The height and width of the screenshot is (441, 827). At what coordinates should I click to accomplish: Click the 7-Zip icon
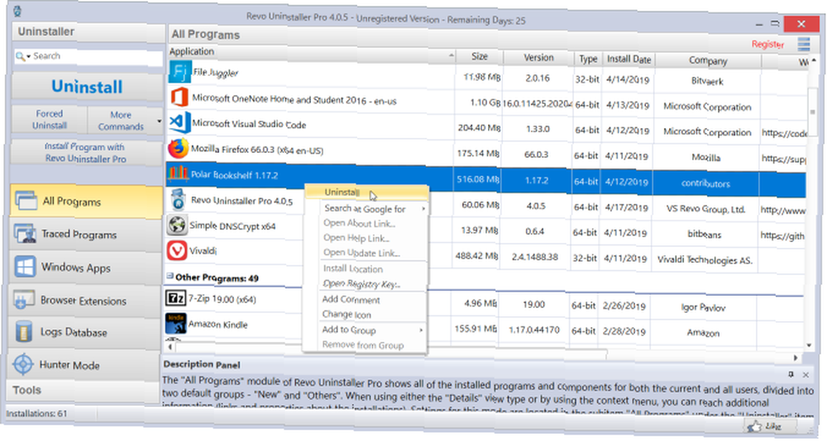point(175,298)
